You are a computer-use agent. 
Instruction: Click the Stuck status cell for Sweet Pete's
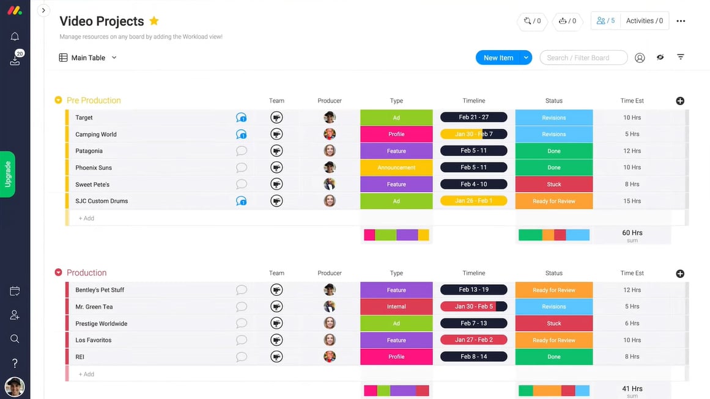point(553,184)
